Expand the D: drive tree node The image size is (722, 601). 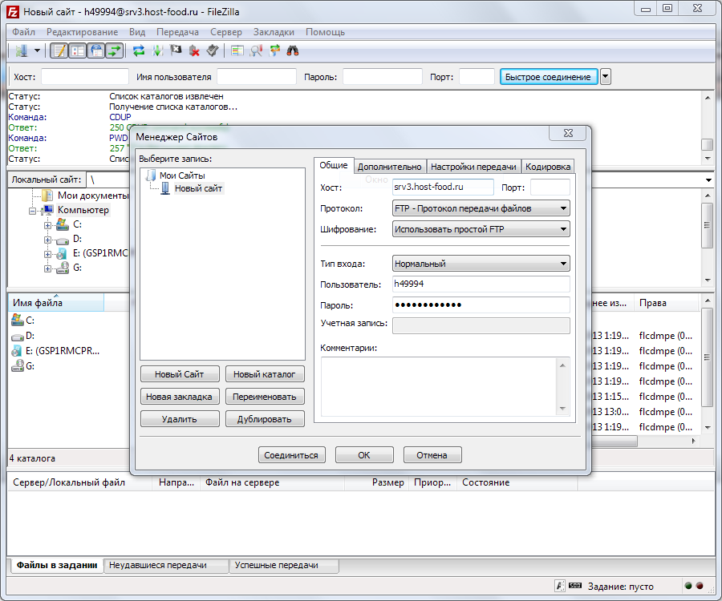coord(47,240)
